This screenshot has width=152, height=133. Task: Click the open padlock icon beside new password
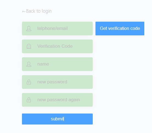point(29,82)
